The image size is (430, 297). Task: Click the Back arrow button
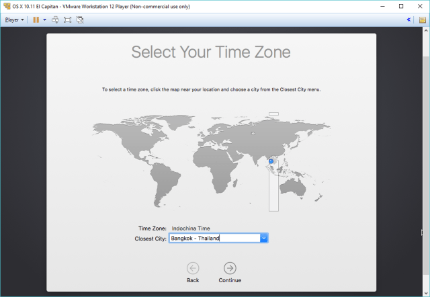(193, 268)
